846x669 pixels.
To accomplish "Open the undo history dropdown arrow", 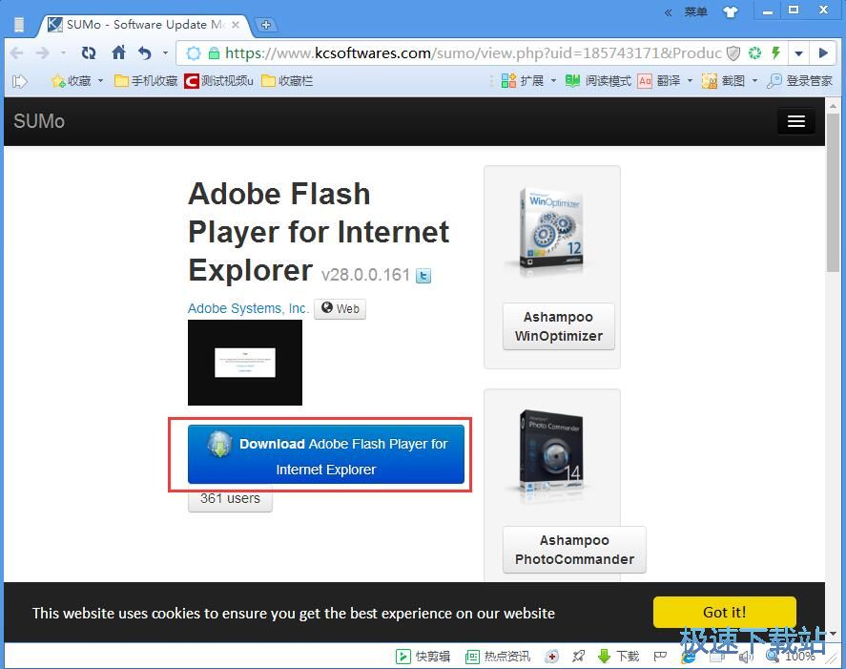I will coord(165,52).
